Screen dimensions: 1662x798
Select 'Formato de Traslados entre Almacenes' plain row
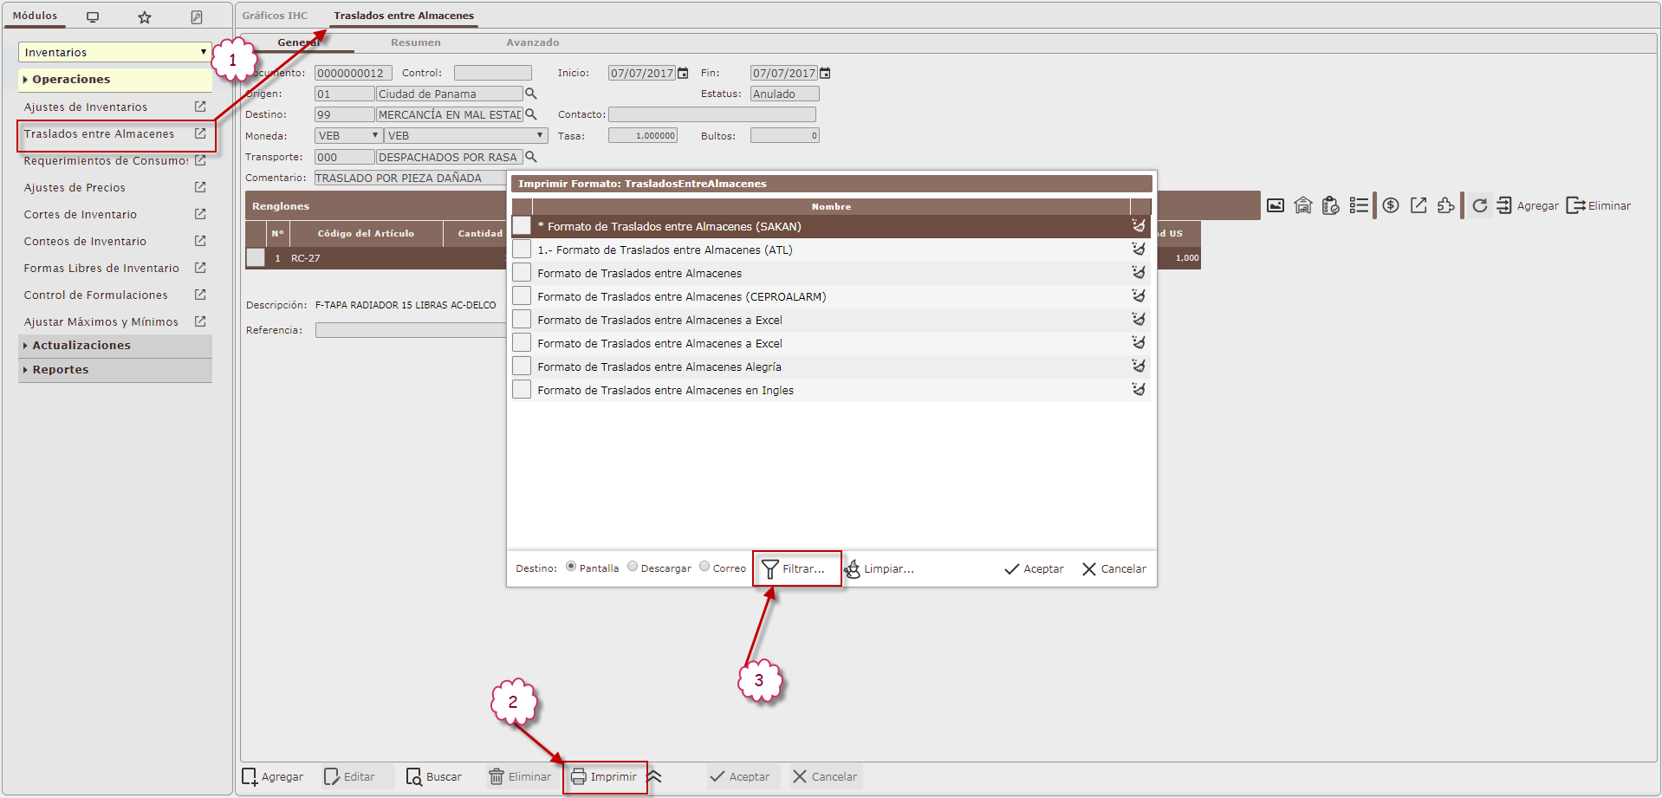(x=830, y=273)
